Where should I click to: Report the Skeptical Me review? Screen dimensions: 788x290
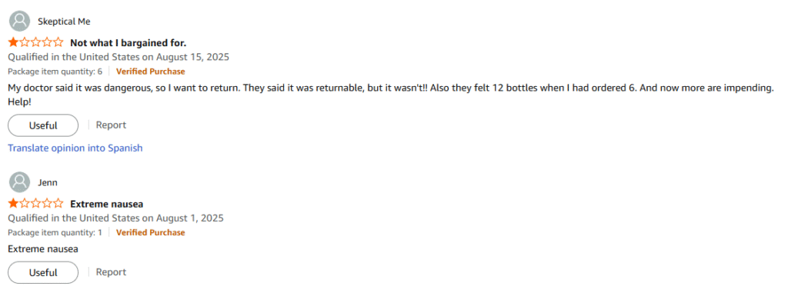pos(111,125)
